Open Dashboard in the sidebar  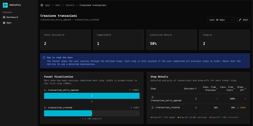coord(12,17)
